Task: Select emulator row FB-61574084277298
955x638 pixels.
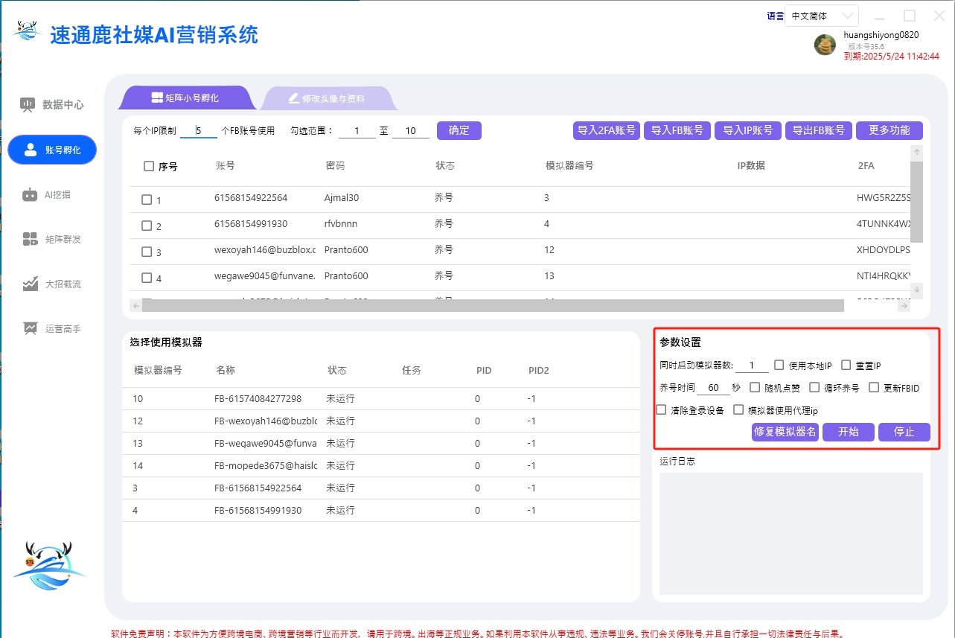Action: 380,399
